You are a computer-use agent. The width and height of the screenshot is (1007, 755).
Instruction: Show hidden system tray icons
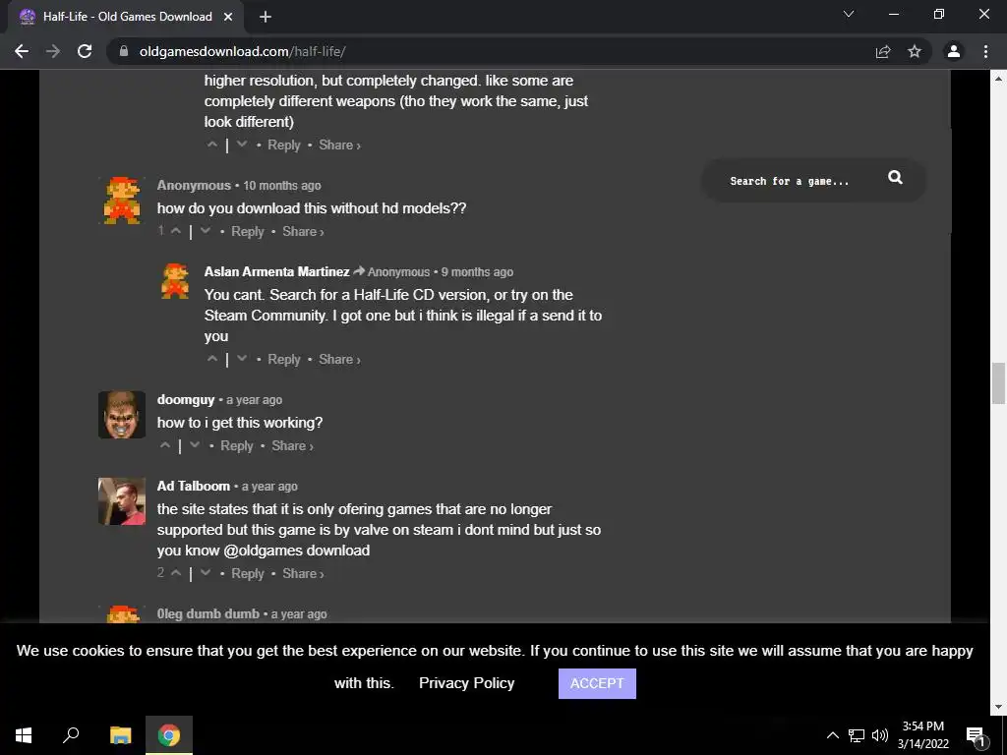(832, 735)
